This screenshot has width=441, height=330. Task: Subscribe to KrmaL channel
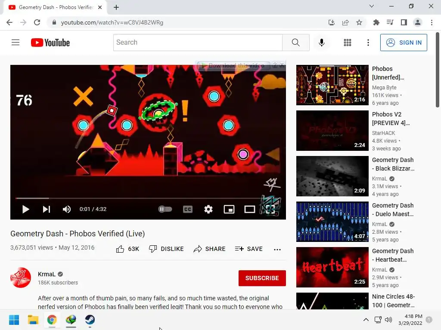point(262,278)
